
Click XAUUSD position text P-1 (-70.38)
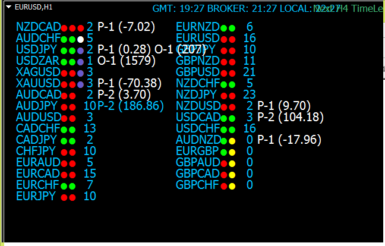130,83
